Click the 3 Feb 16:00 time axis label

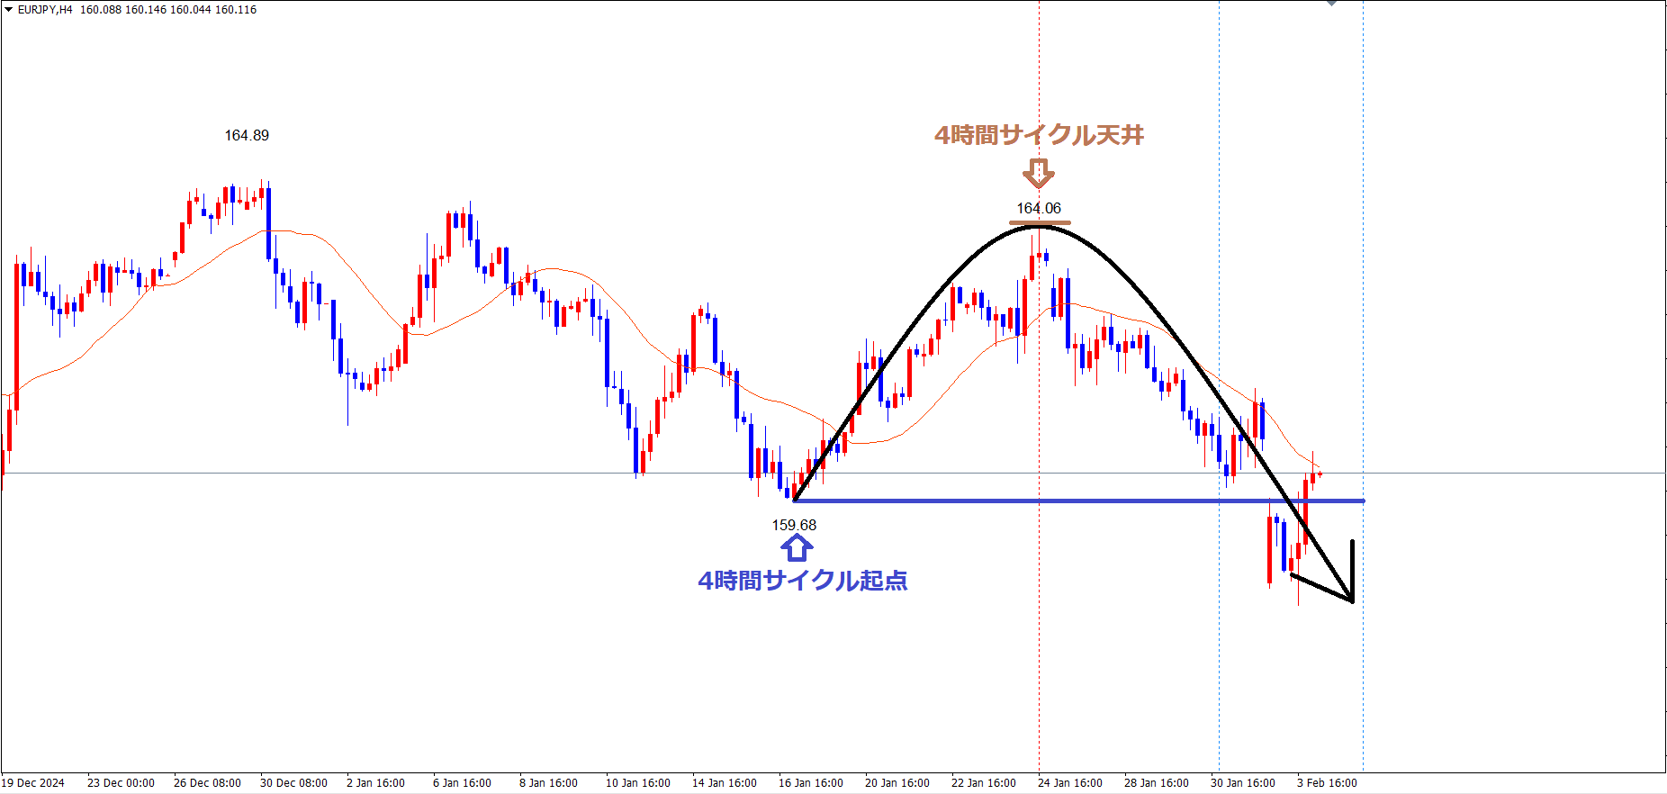click(x=1327, y=783)
